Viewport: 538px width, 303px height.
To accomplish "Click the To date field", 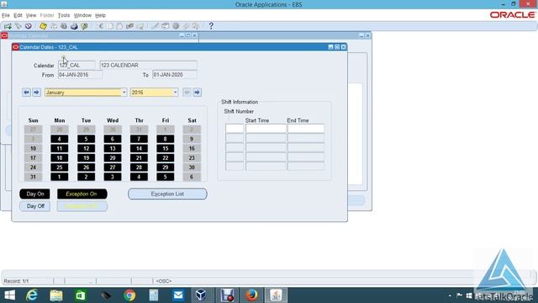I will click(175, 75).
